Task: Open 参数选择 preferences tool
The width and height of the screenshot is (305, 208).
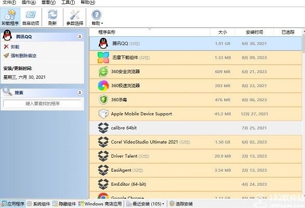Action: [x=75, y=18]
